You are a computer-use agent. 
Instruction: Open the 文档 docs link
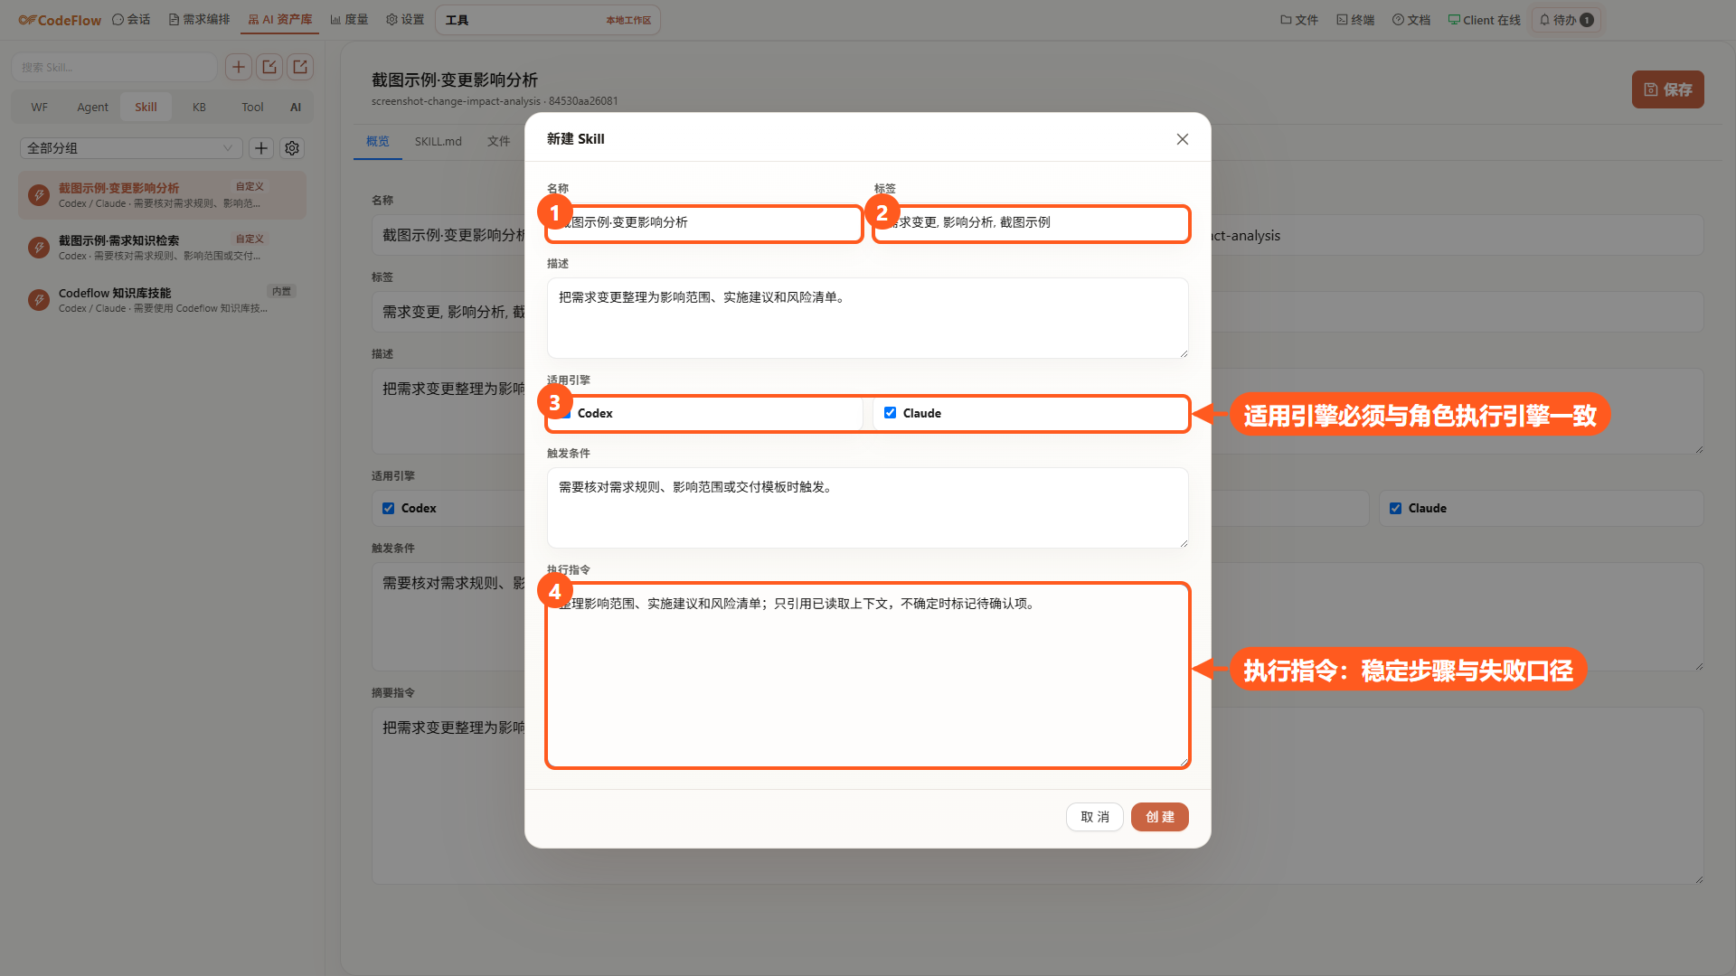(x=1411, y=20)
